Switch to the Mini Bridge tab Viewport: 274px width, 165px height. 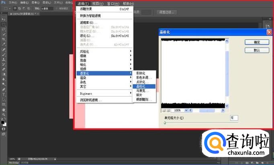[x=14, y=163]
